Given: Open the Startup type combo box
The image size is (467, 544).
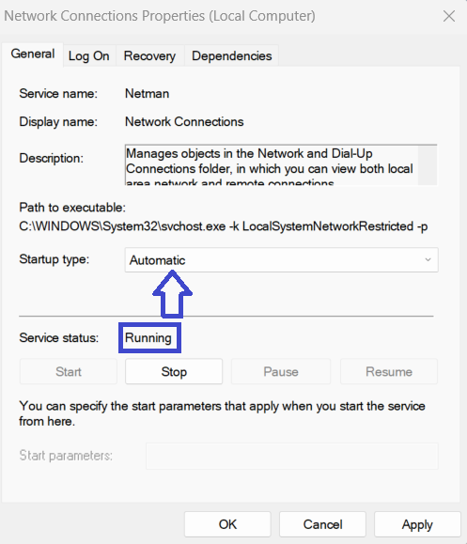Looking at the screenshot, I should click(281, 260).
